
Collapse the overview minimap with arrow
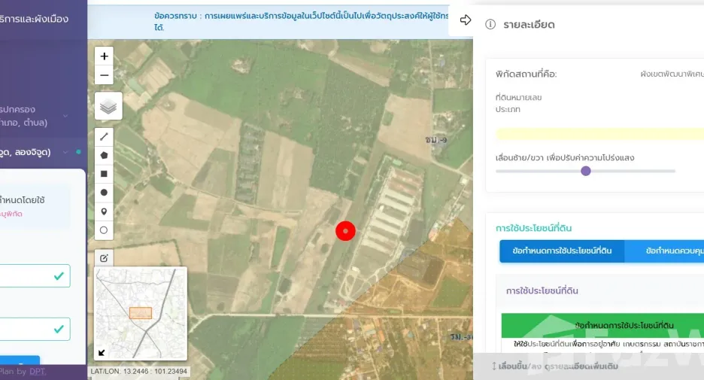(102, 353)
